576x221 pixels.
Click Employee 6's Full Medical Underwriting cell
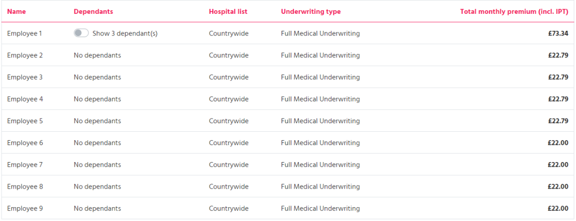point(321,143)
